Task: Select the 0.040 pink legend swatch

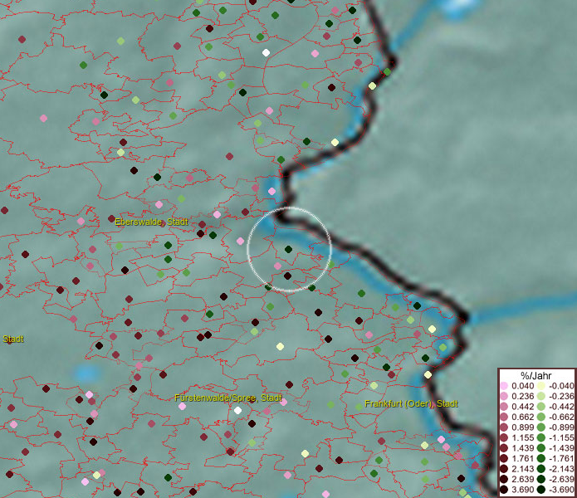Action: [x=504, y=386]
